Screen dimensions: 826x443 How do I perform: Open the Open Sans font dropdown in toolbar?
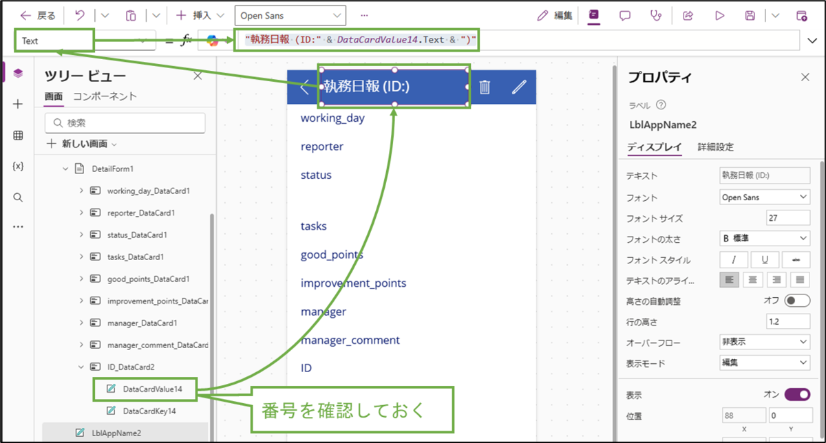click(x=290, y=15)
